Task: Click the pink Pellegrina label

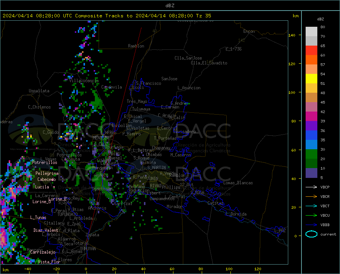Action: (47, 173)
